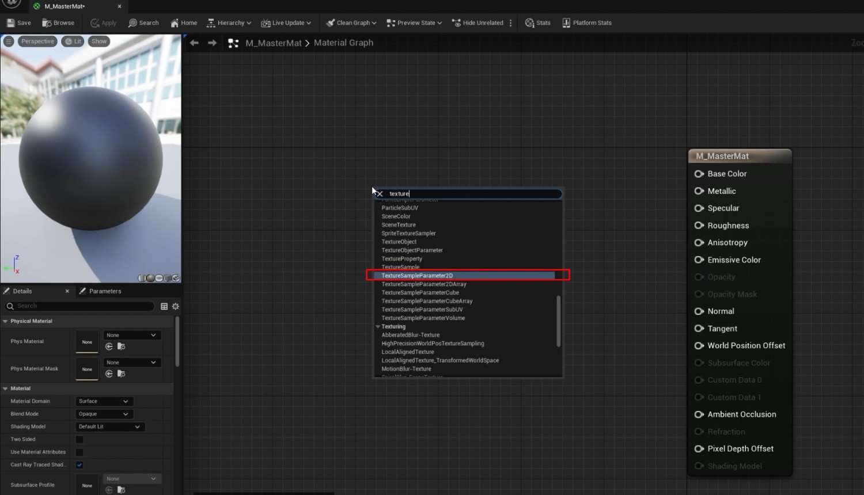Open the Preview State dropdown
864x495 pixels.
pyautogui.click(x=414, y=23)
